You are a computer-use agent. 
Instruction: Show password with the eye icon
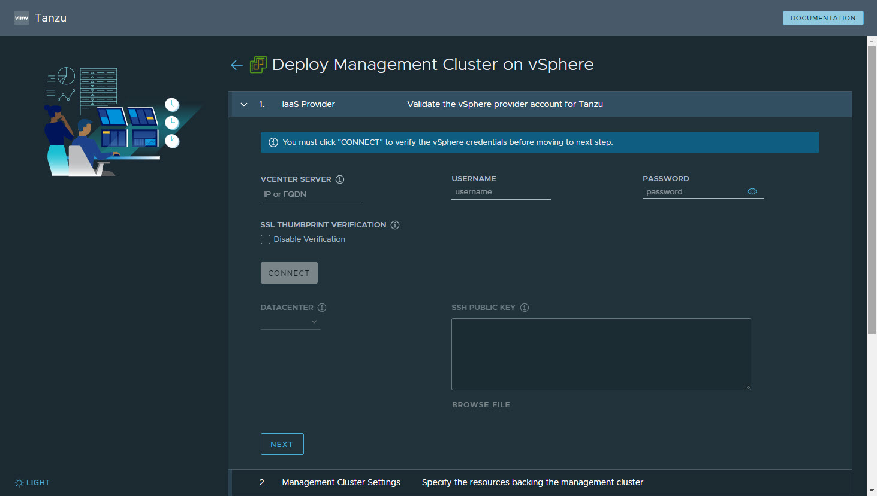point(752,191)
